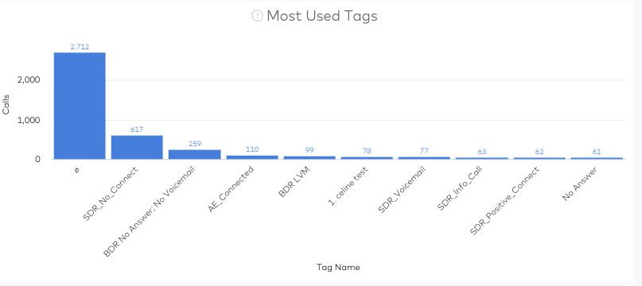Click the SDR_Info_Call axis label
Viewport: 642px width, 286px height.
(x=460, y=188)
